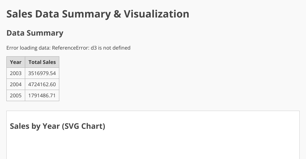The width and height of the screenshot is (306, 159).
Task: Select the 2005 year cell
Action: [x=16, y=95]
